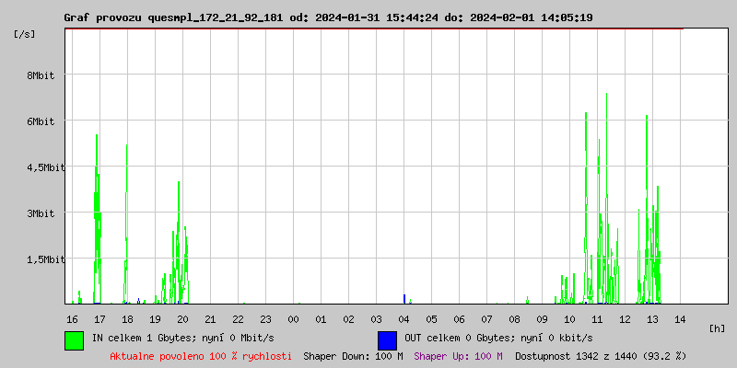Screen dimensions: 737x368
Task: Click the [/s] unit label
Action: click(x=25, y=34)
